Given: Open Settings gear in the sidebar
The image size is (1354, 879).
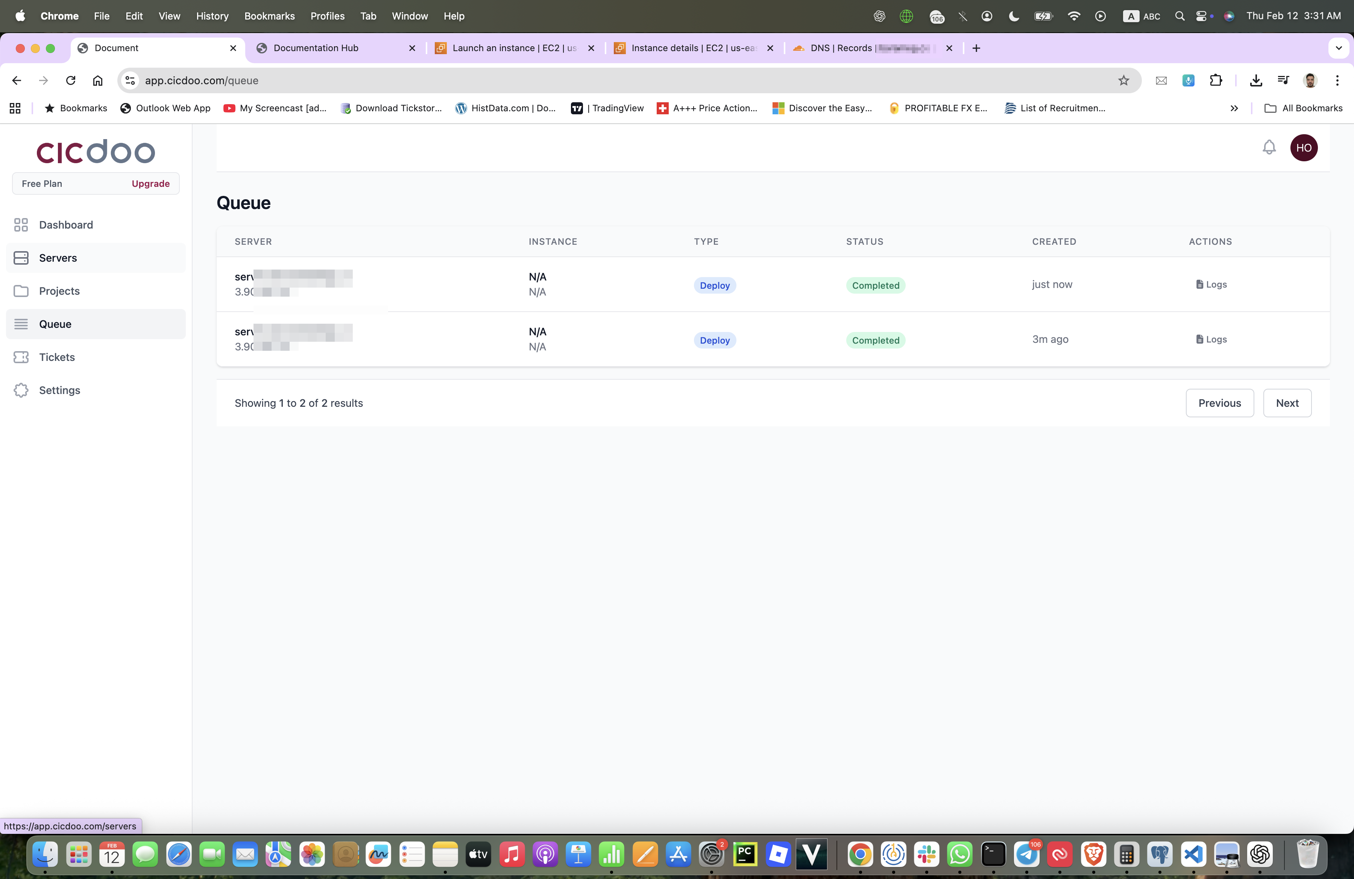Looking at the screenshot, I should click(59, 390).
